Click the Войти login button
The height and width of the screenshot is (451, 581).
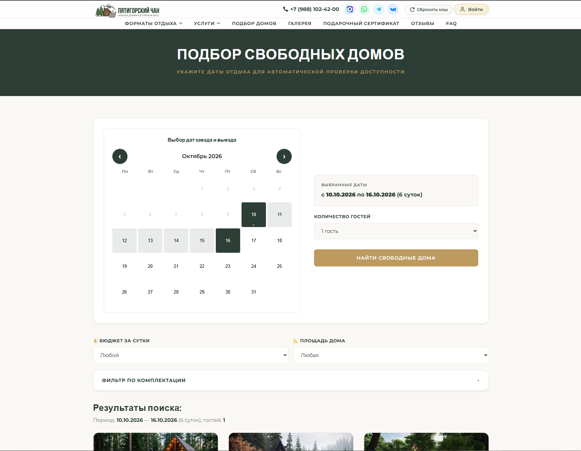[x=471, y=9]
